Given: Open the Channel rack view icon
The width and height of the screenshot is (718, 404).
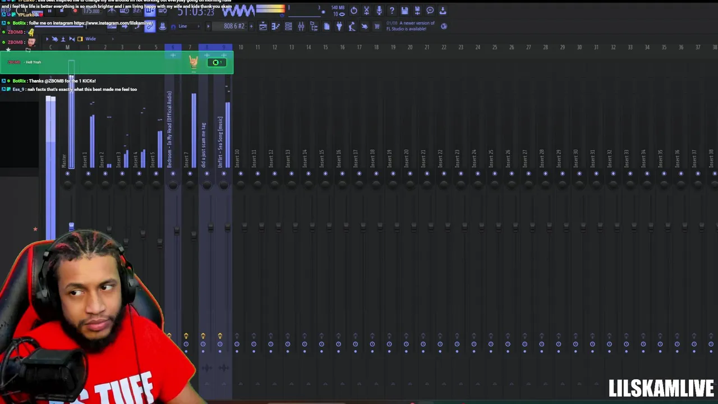Looking at the screenshot, I should [288, 26].
